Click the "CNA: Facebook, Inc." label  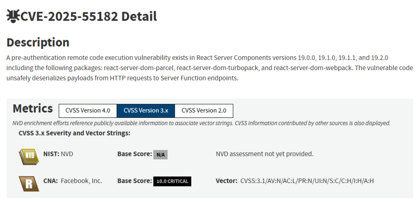73,180
